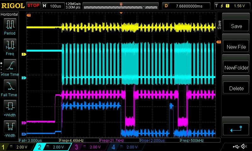Click the USB connection status icon
Viewport: 252px width, 151px height.
click(x=236, y=146)
